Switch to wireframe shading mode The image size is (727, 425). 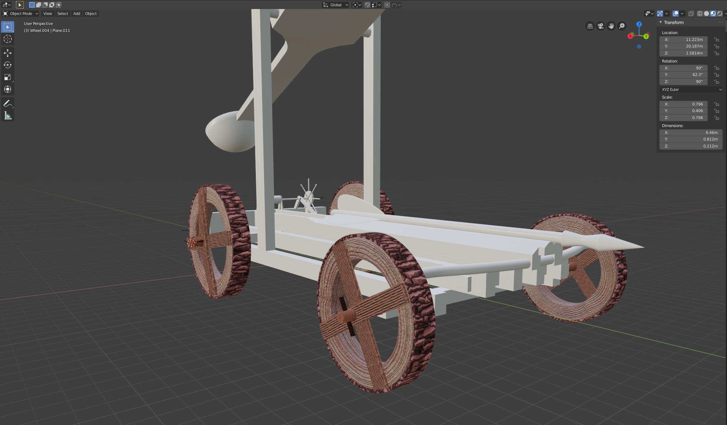[x=700, y=14]
